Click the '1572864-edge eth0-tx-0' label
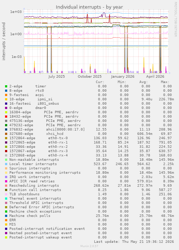Screen dimensions: 179x250 [39, 138]
